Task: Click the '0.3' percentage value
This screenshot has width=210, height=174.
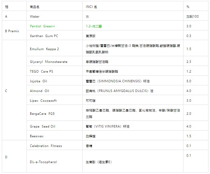Action: 189,36
